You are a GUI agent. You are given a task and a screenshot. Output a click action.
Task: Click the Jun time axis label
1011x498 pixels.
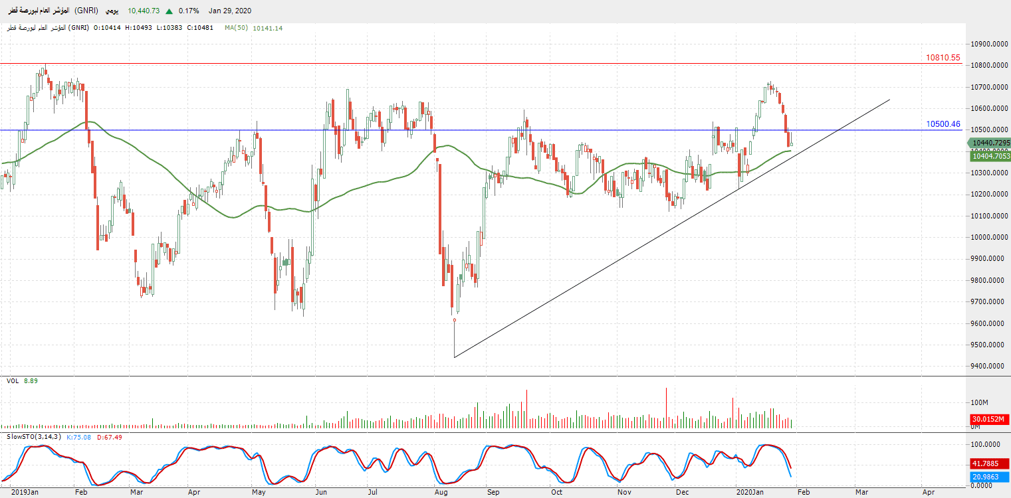tap(321, 492)
